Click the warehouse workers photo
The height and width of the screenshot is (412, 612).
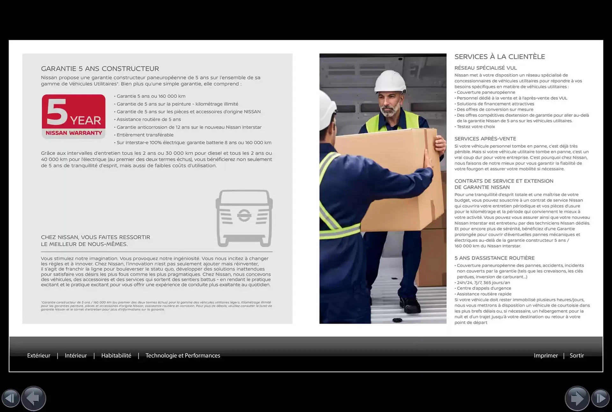(382, 188)
